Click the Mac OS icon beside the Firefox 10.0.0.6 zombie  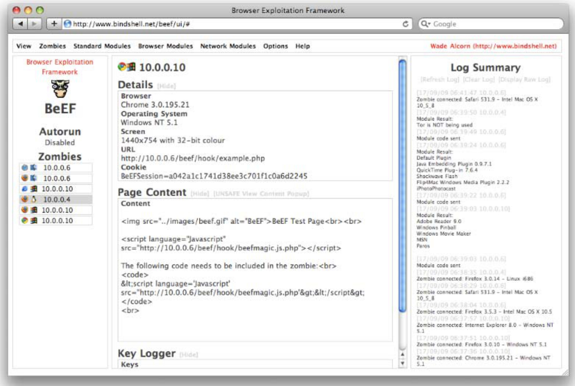[33, 178]
